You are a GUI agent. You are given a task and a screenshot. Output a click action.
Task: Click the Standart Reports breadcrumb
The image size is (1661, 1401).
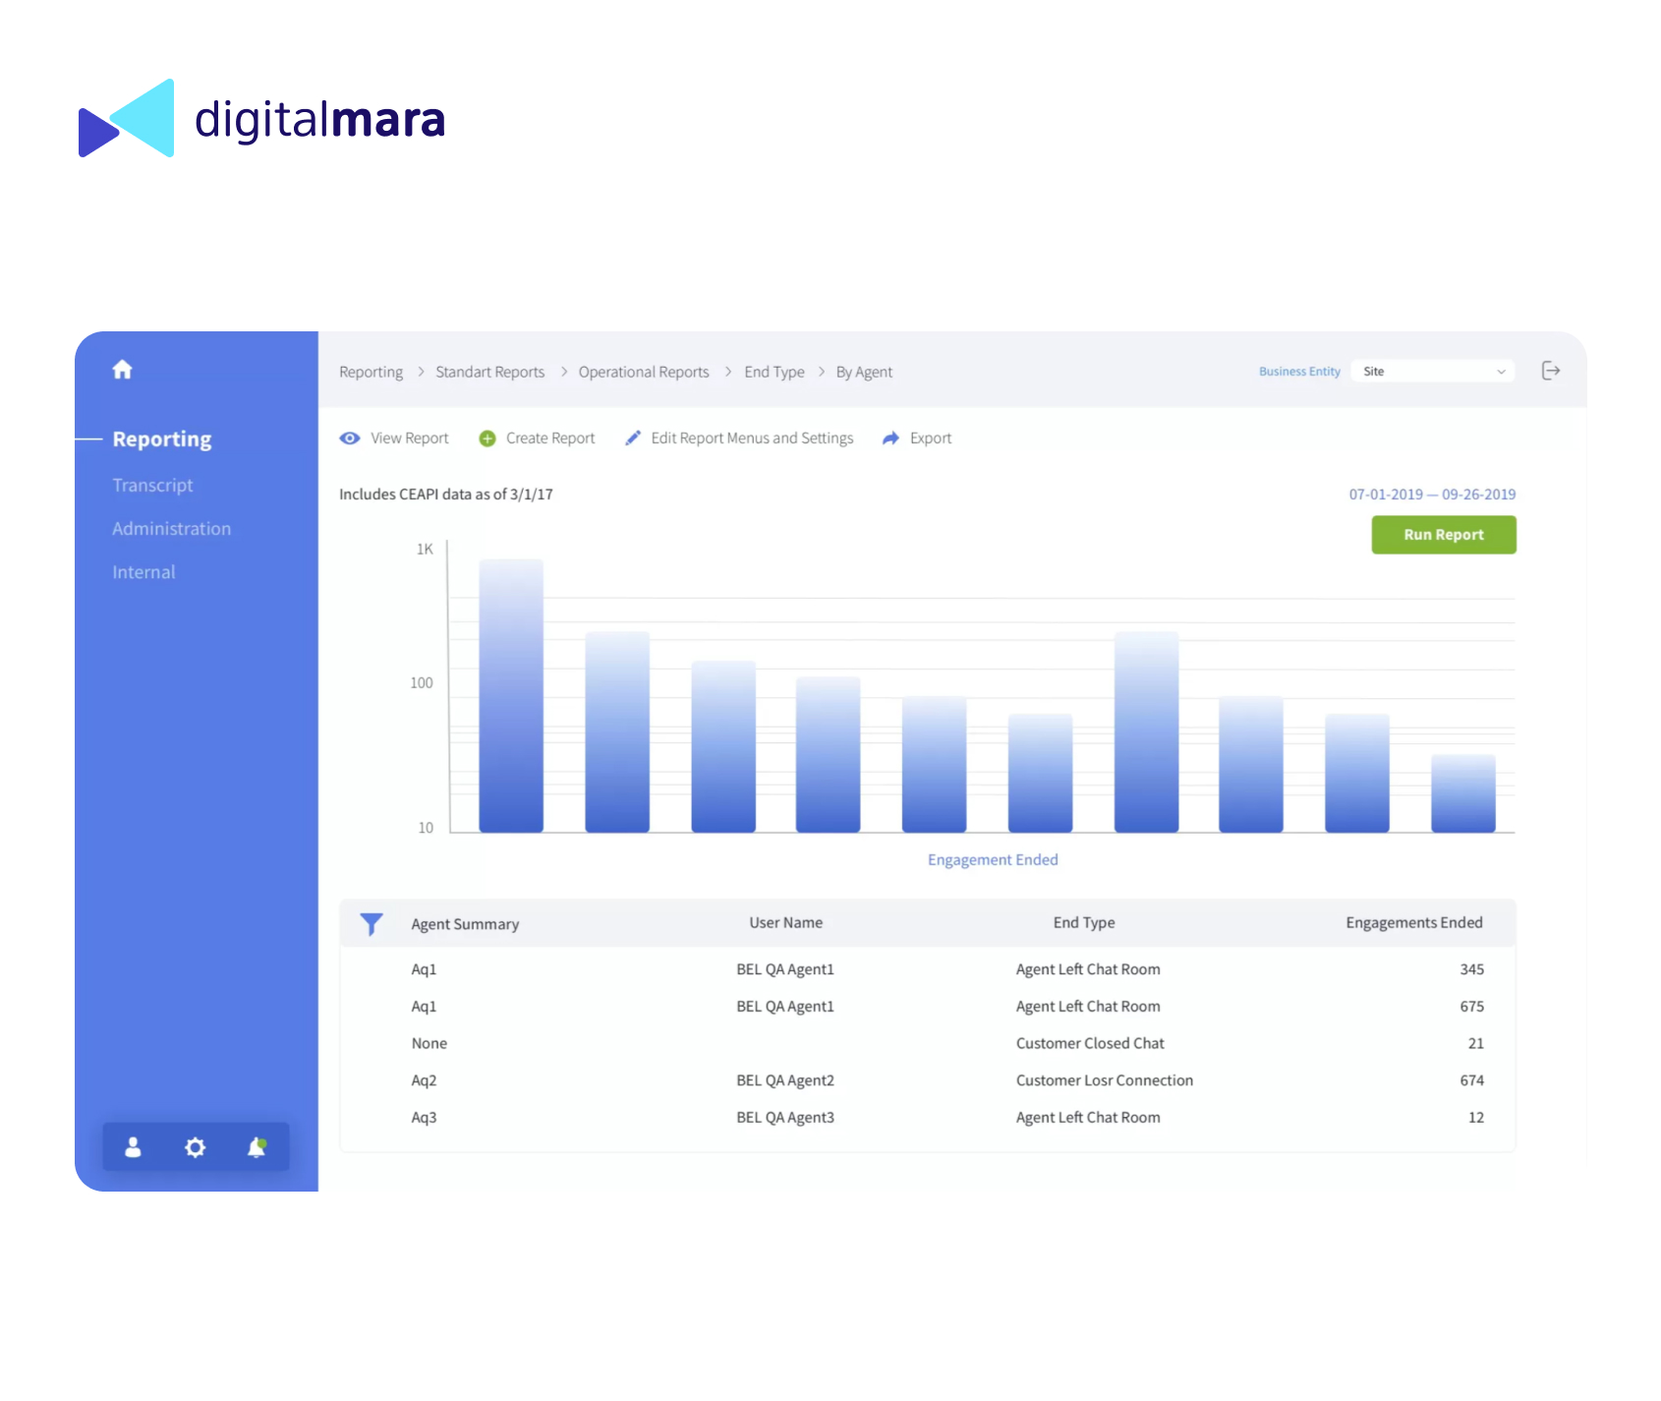[x=489, y=373]
